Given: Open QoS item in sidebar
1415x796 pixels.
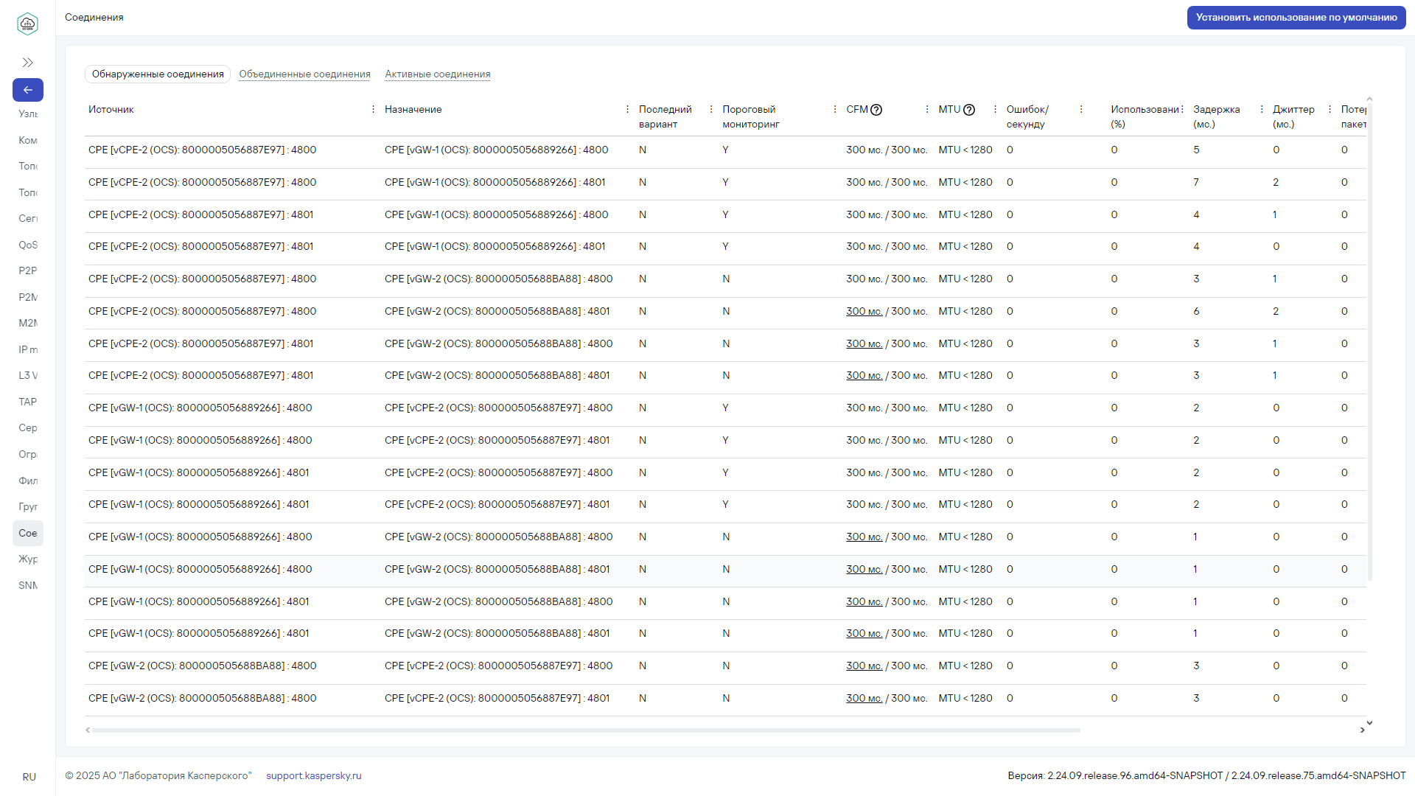Looking at the screenshot, I should point(28,245).
